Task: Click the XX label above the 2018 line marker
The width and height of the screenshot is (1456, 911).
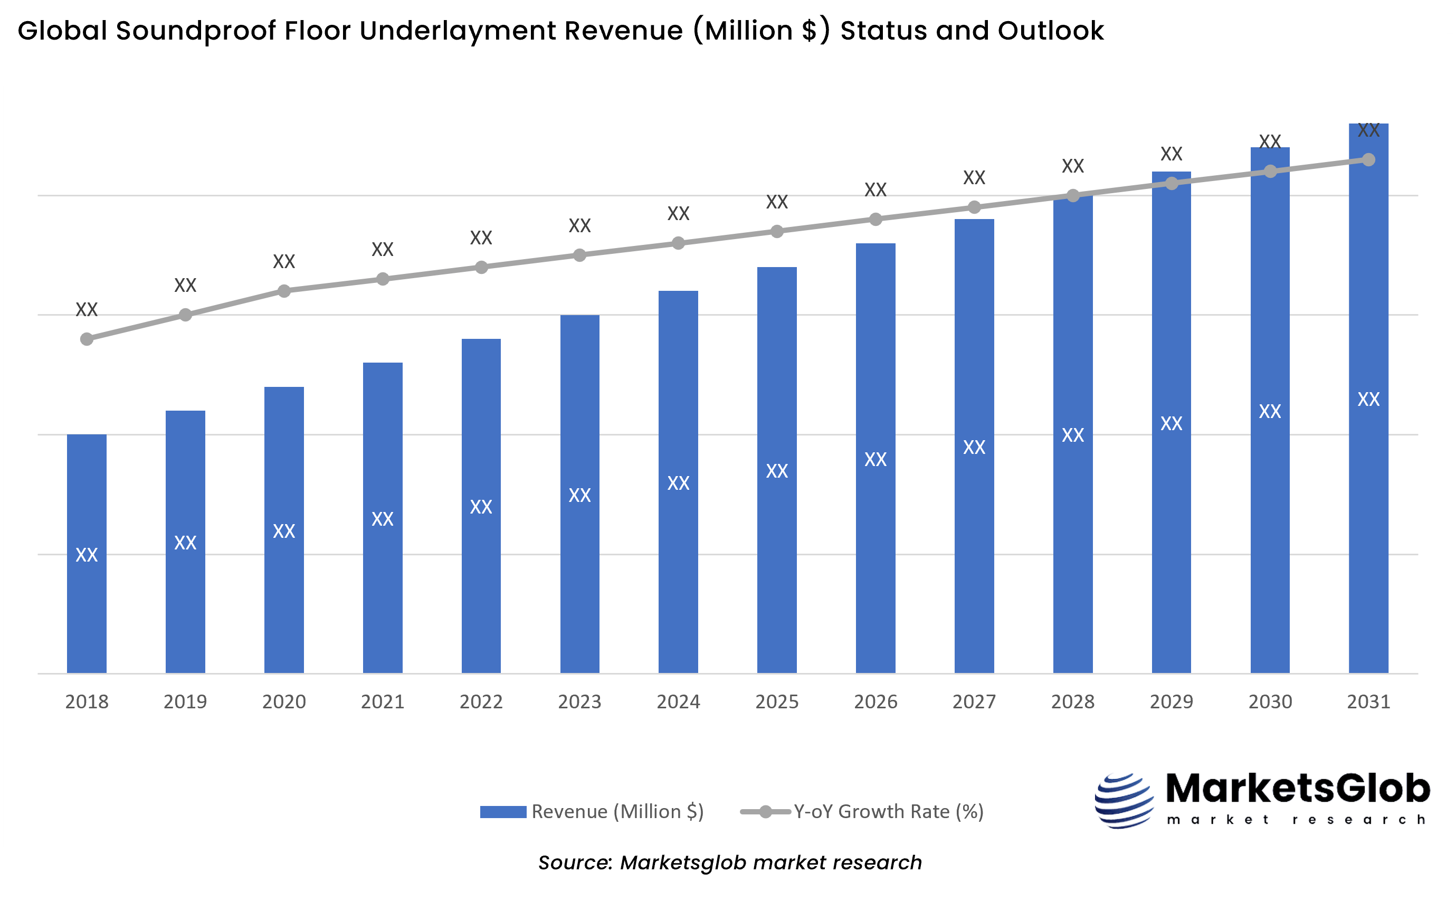Action: tap(87, 310)
